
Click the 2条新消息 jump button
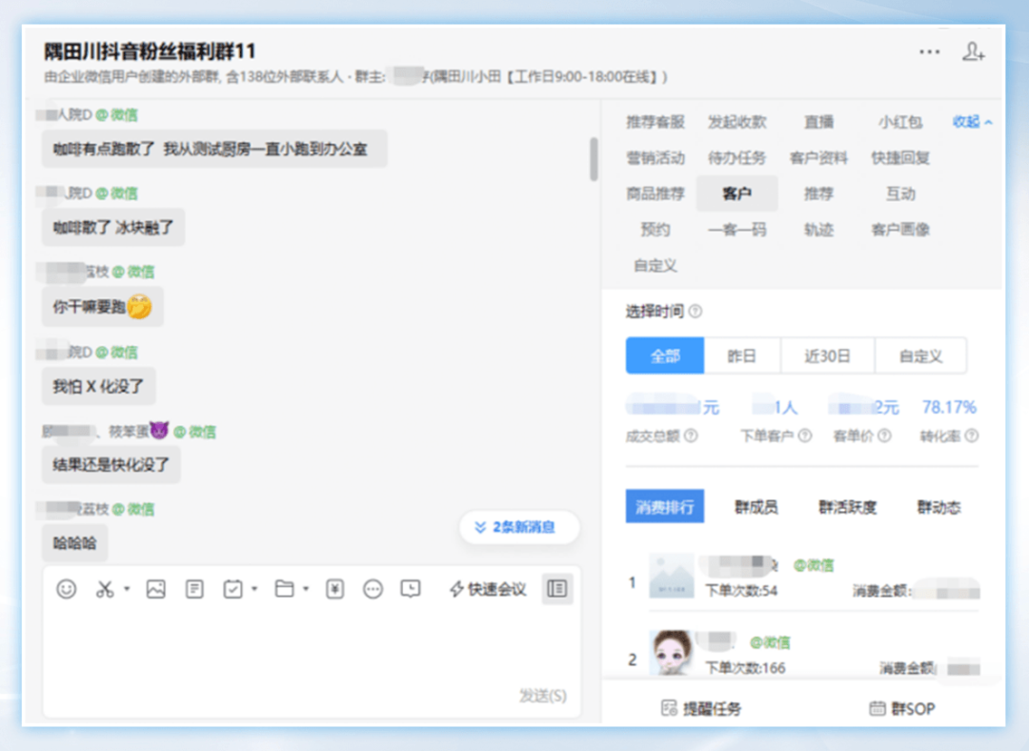pos(519,527)
